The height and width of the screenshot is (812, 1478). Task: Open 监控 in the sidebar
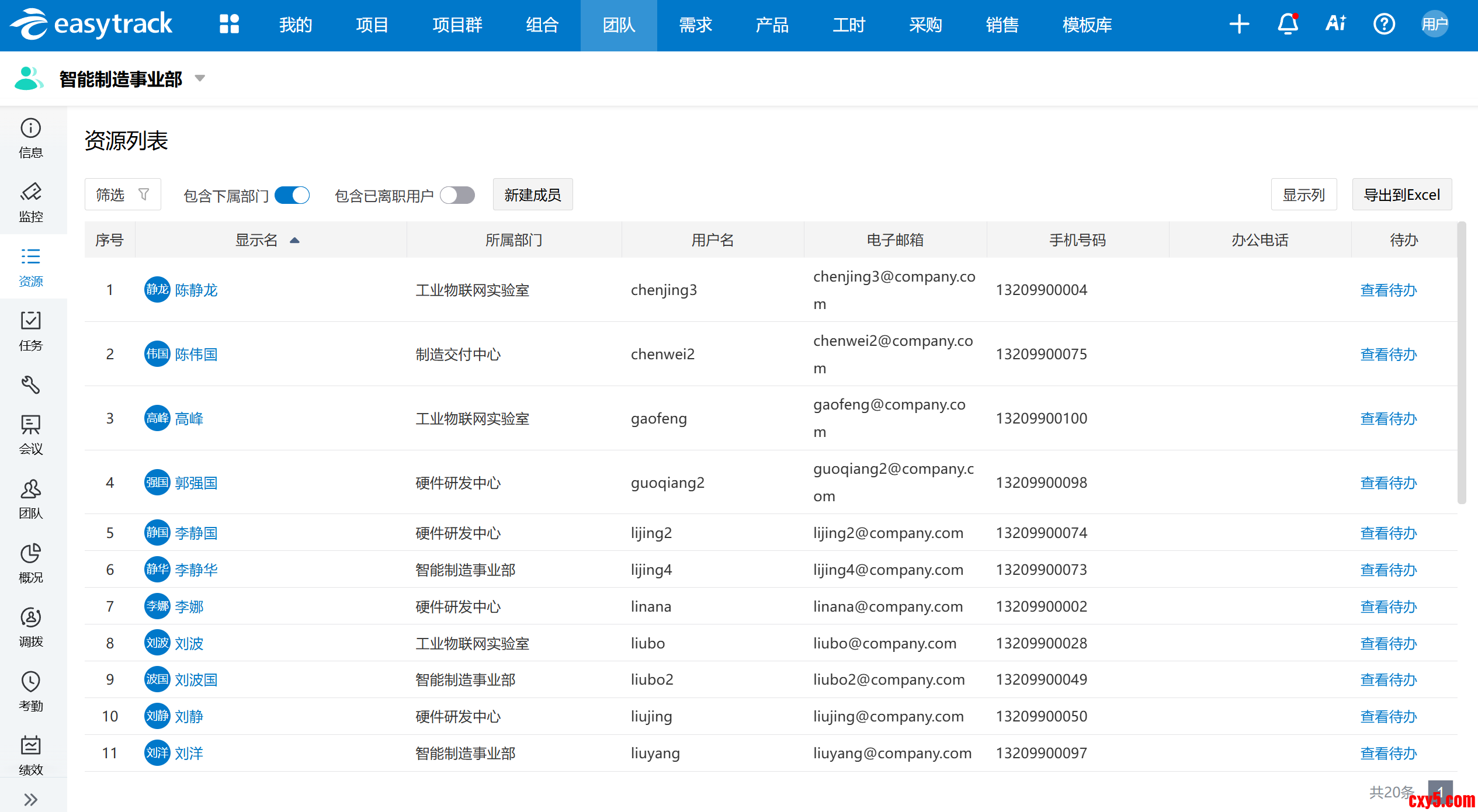(31, 202)
